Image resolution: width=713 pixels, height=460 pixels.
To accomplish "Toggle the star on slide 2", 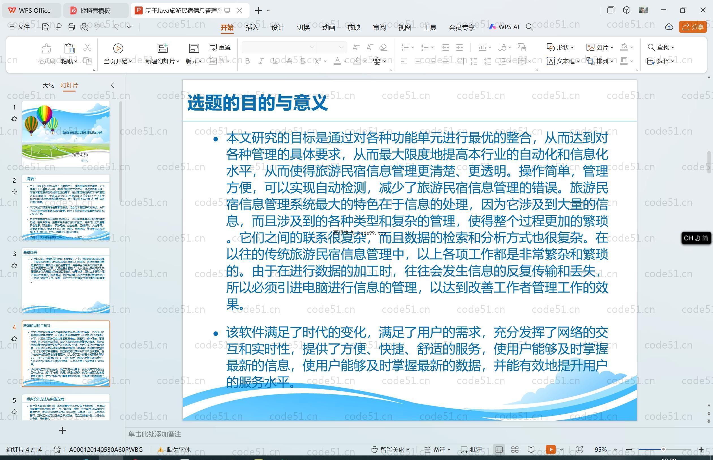I will coord(14,192).
